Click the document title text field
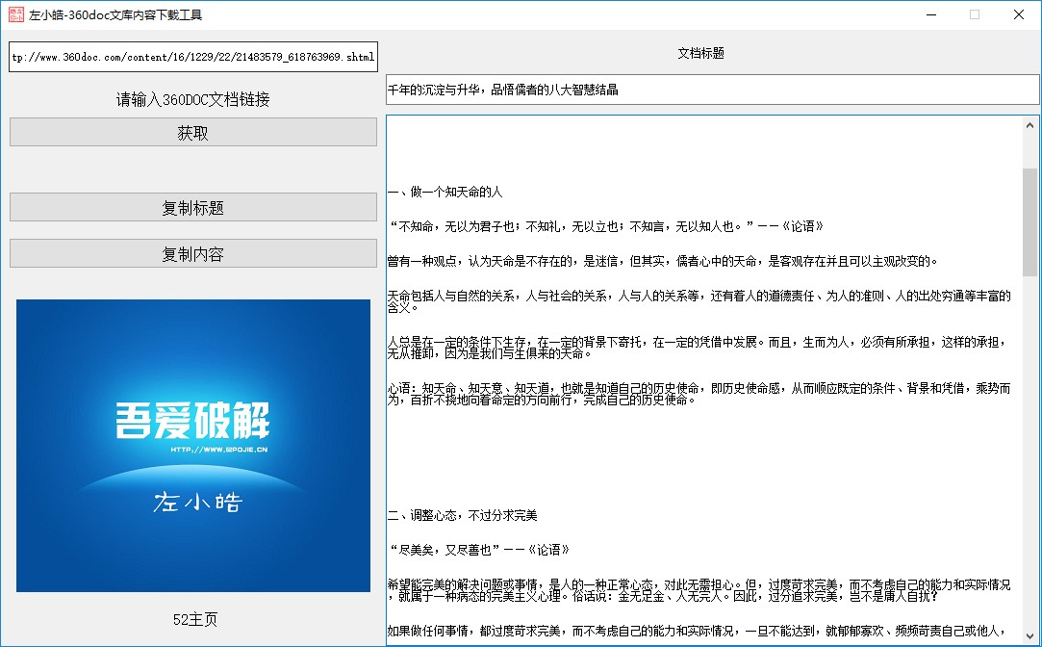 coord(712,90)
